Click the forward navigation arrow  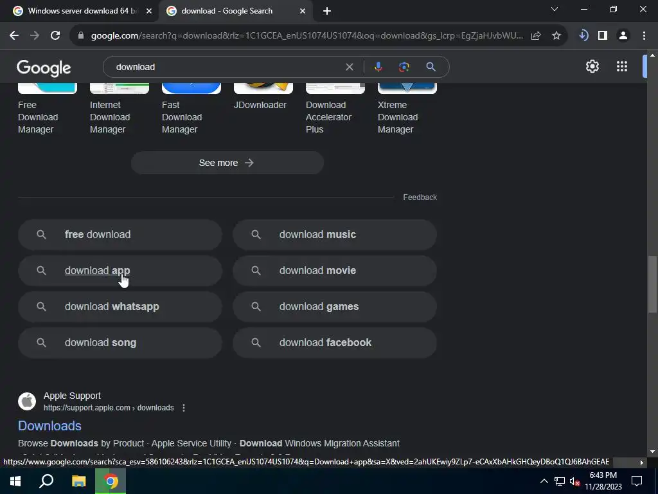click(35, 36)
